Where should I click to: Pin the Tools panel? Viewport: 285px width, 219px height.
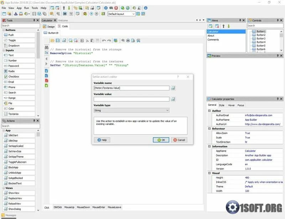[34, 20]
